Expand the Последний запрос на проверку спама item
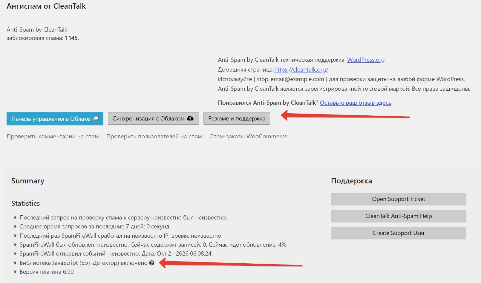This screenshot has width=481, height=283. coord(16,218)
